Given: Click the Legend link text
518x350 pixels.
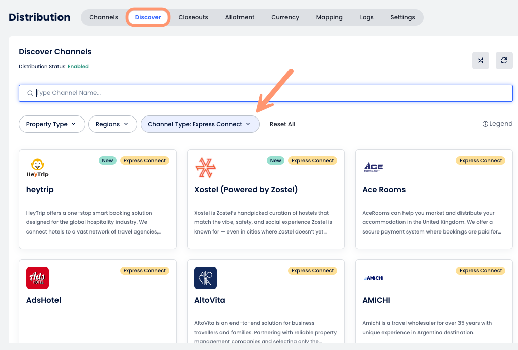Looking at the screenshot, I should pyautogui.click(x=501, y=124).
